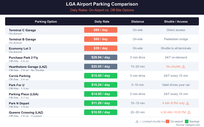Click the warning icon beside No shuttle

click(183, 67)
